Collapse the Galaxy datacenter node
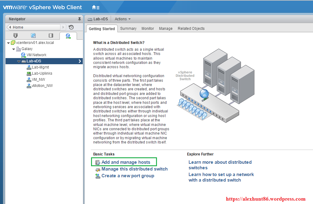Image resolution: width=313 pixels, height=204 pixels. (x=14, y=49)
